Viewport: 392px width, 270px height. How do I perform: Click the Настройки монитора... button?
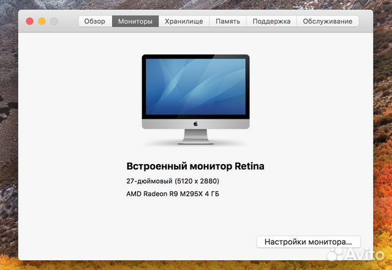[x=309, y=242]
